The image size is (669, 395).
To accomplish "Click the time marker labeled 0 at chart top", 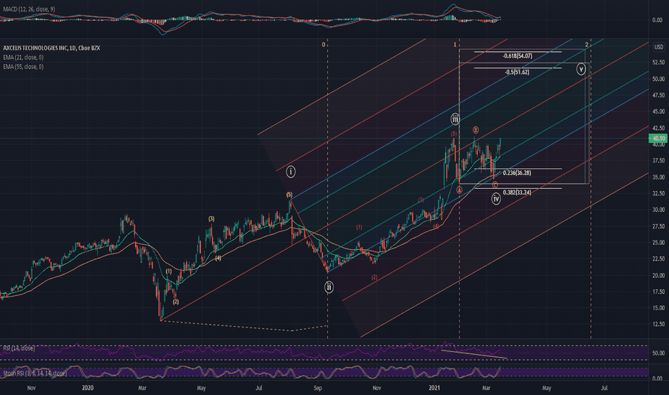I will [324, 45].
